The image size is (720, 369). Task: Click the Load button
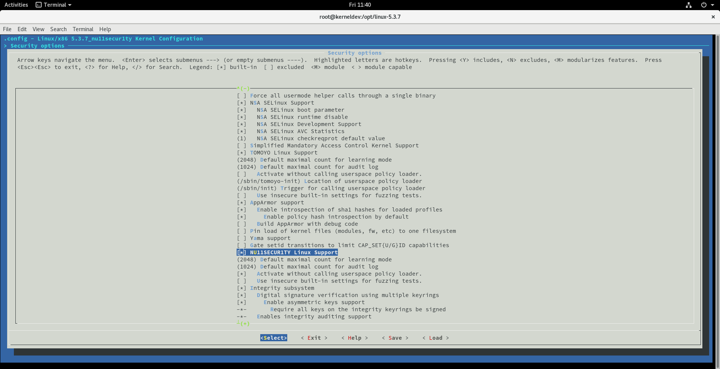436,338
